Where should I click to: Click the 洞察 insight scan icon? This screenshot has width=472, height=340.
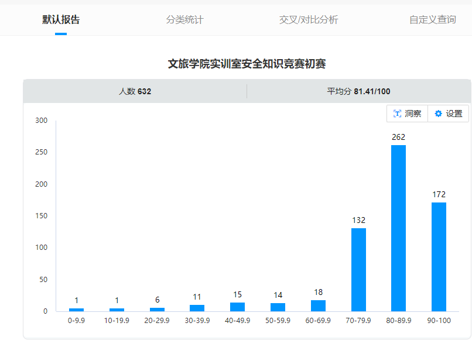pyautogui.click(x=398, y=114)
